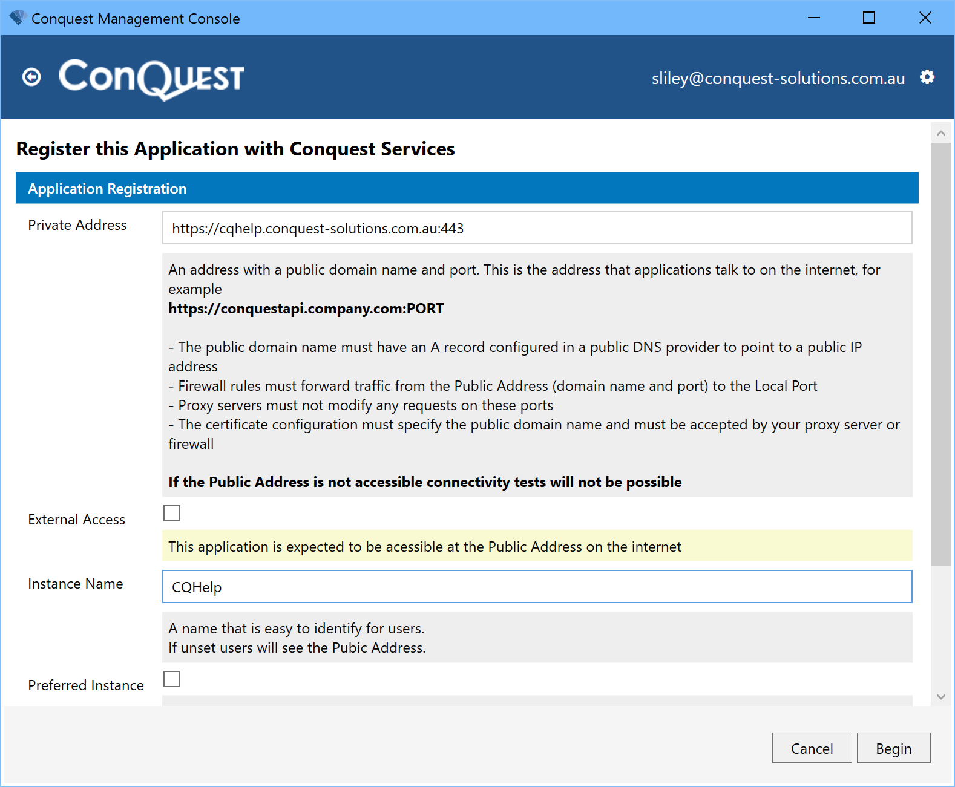955x787 pixels.
Task: Click the back arrow icon
Action: [31, 77]
